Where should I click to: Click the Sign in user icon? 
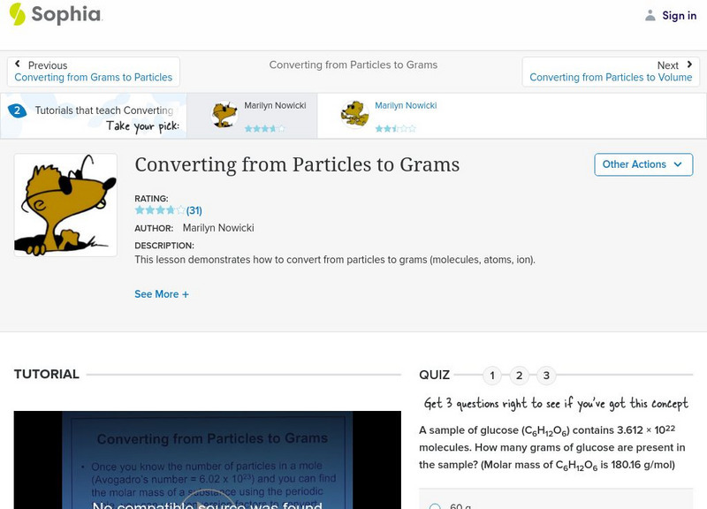click(650, 15)
